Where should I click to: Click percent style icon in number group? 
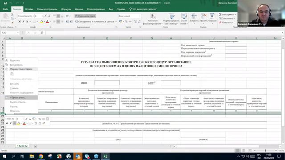click(x=126, y=22)
